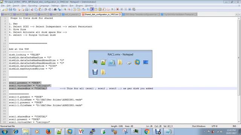Viewport: 241px width, 135px height.
Task: Click the line '3. Give Size'
Action: click(x=17, y=29)
